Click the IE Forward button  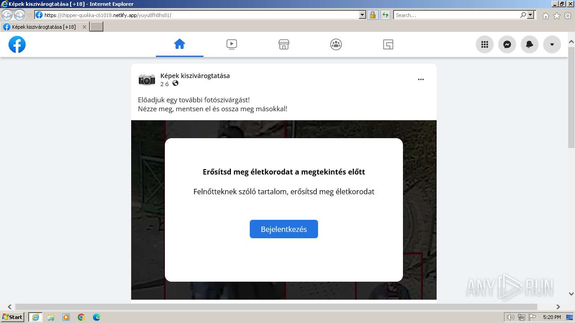19,15
